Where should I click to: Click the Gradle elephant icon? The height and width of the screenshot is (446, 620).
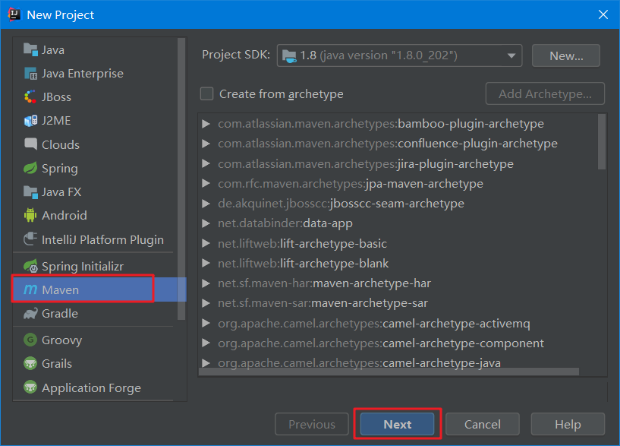(x=30, y=314)
